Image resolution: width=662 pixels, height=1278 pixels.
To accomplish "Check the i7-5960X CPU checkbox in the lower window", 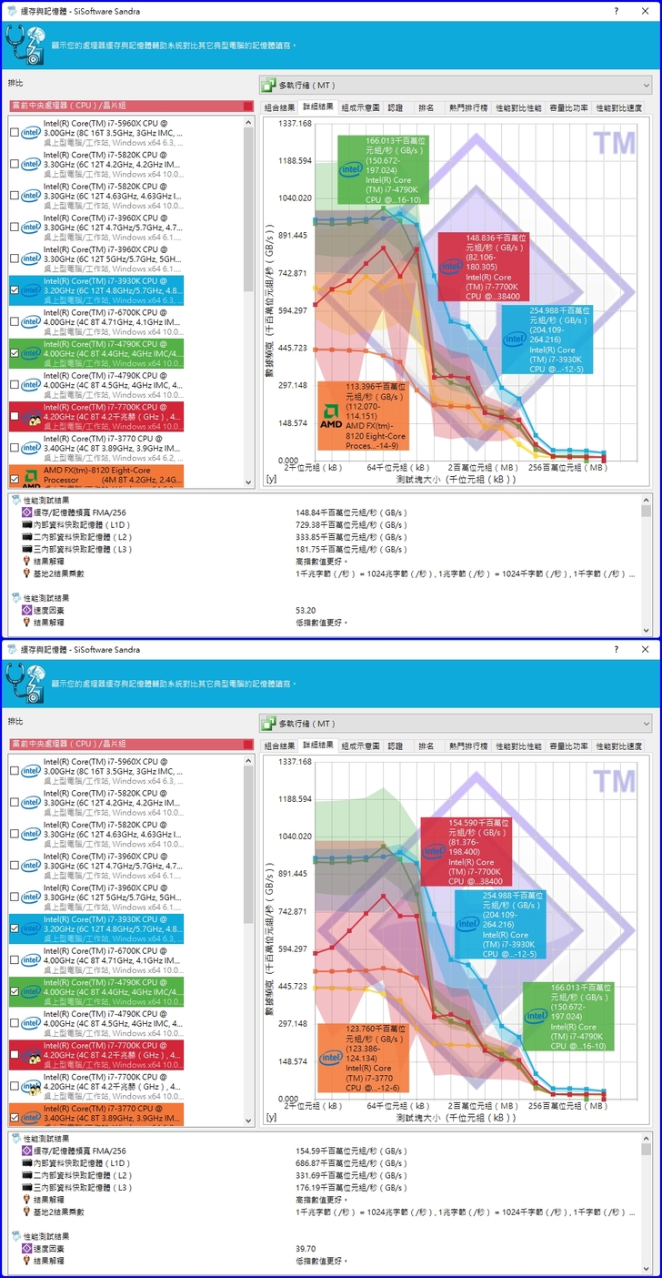I will click(14, 771).
